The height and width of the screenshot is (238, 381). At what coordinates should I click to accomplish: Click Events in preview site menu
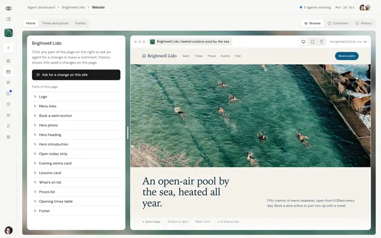pos(225,56)
